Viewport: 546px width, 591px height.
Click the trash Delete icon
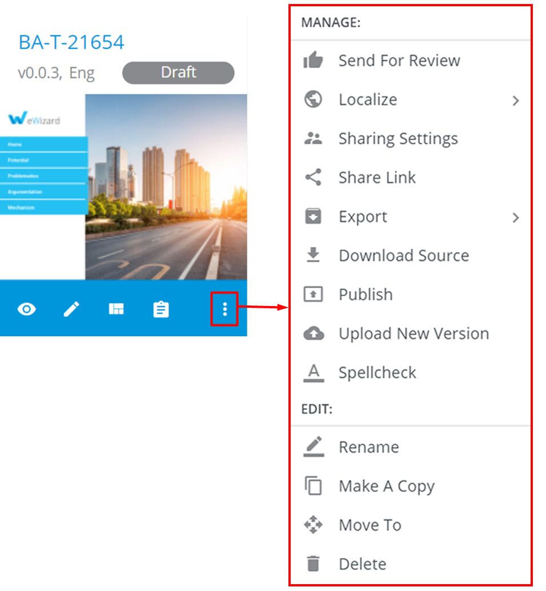coord(313,564)
